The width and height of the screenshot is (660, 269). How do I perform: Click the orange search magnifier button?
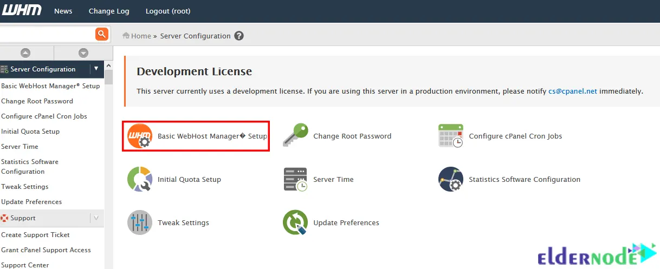point(101,34)
